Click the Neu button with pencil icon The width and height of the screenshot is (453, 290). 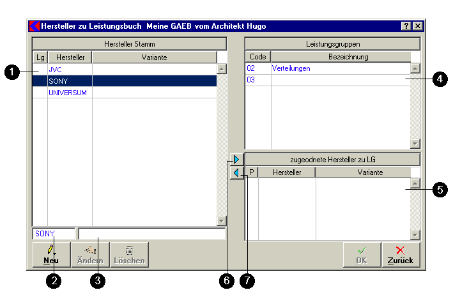[52, 254]
